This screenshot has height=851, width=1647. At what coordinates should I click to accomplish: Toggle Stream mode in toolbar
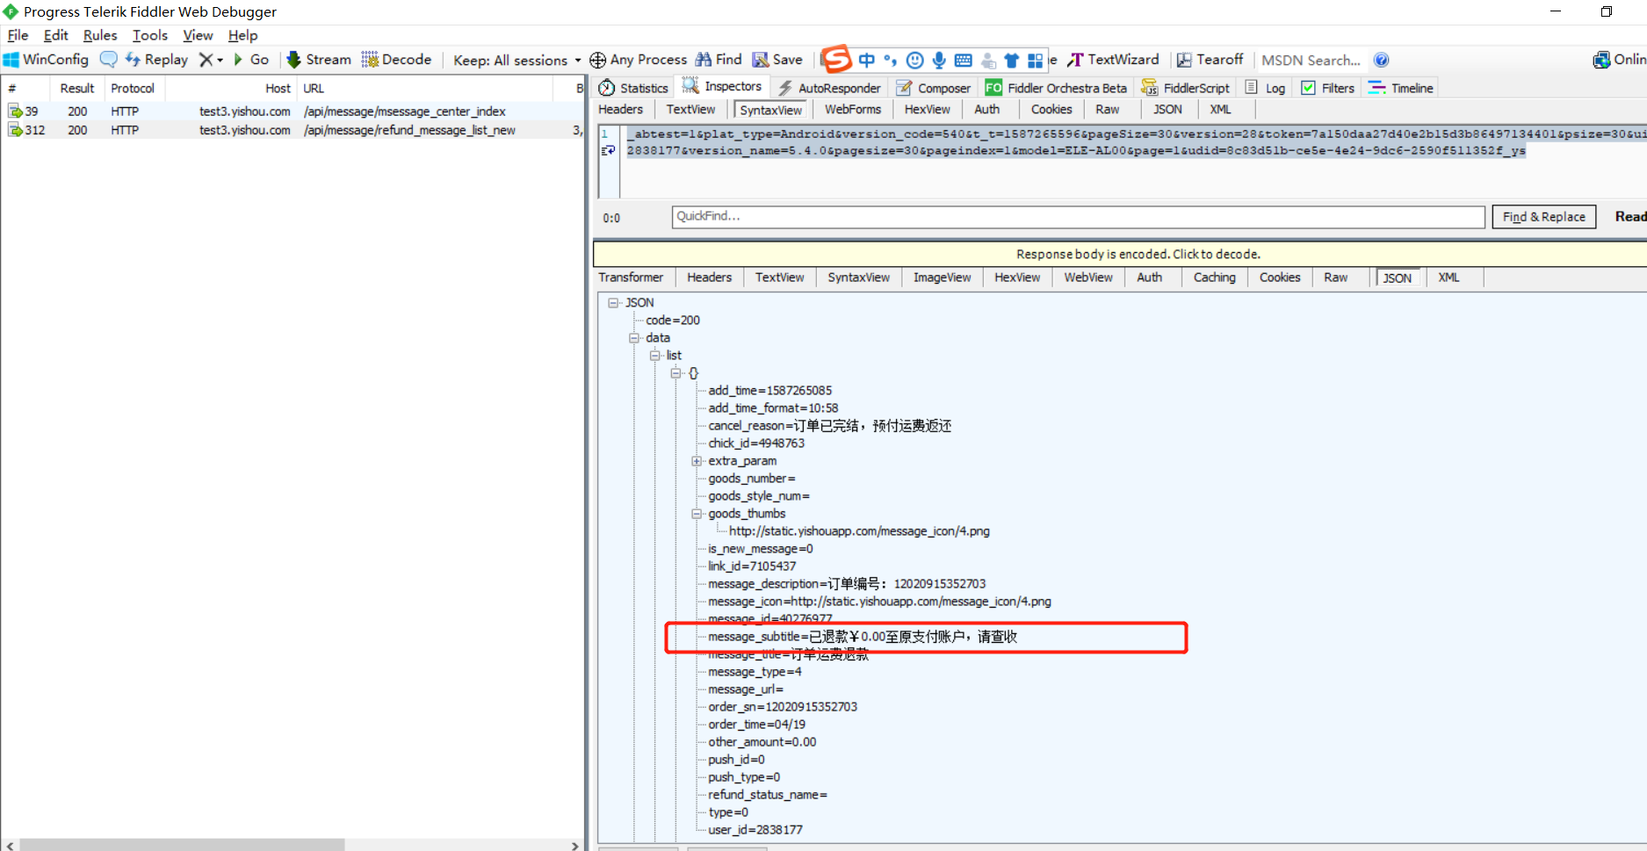pyautogui.click(x=319, y=60)
